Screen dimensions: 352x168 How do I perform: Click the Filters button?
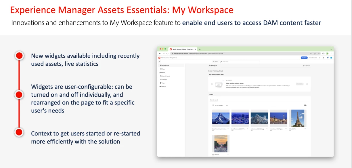[x=216, y=62]
